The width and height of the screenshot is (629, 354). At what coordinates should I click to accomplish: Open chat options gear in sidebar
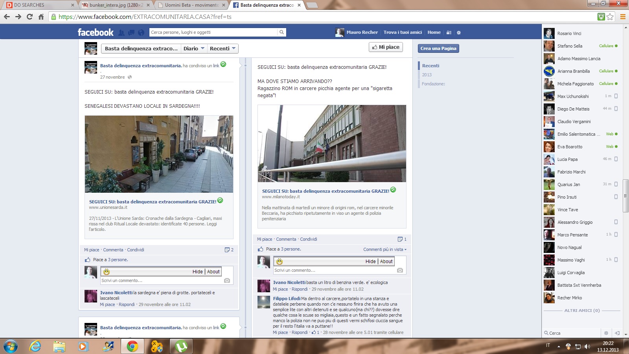pyautogui.click(x=606, y=333)
